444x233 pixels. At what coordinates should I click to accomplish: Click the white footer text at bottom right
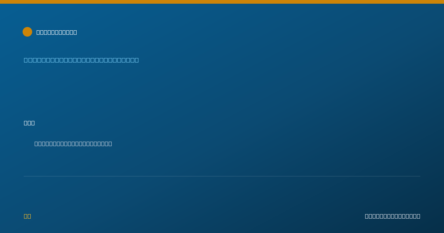click(393, 216)
